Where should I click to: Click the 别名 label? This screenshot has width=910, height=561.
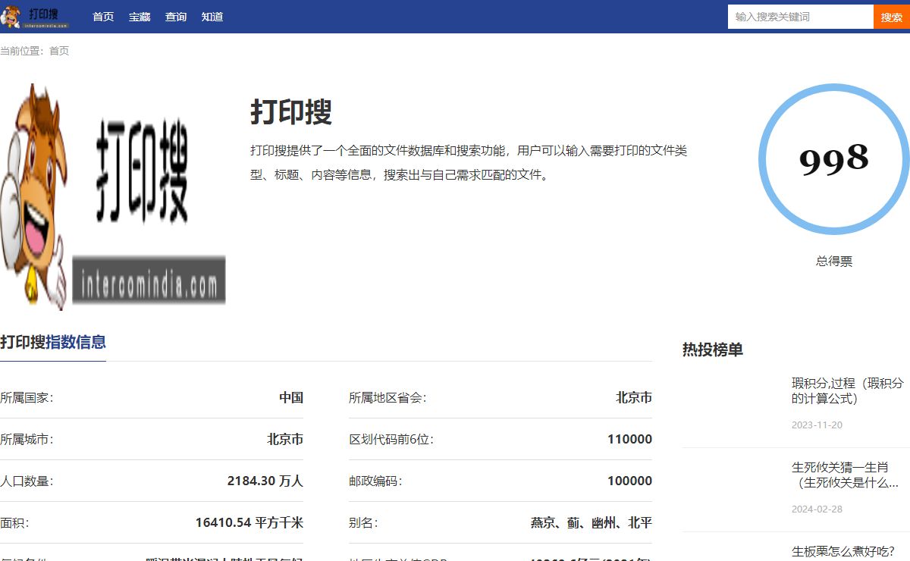[363, 523]
